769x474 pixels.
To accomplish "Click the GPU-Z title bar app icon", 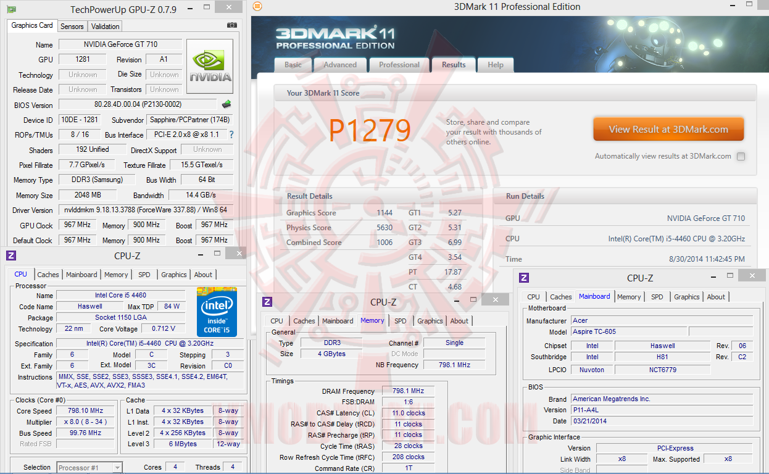I will pos(11,9).
